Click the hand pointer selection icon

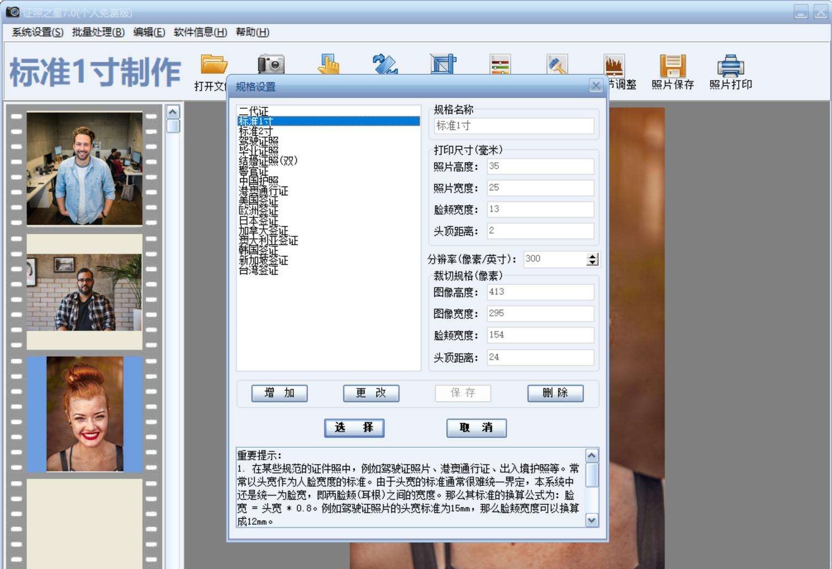coord(328,63)
